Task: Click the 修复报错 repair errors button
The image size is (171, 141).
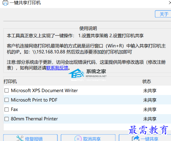Action: coord(30,138)
